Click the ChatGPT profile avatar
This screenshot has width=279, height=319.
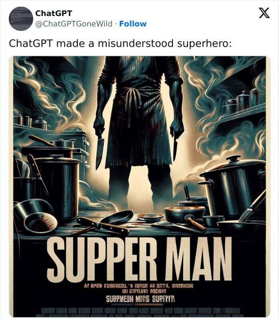[21, 18]
